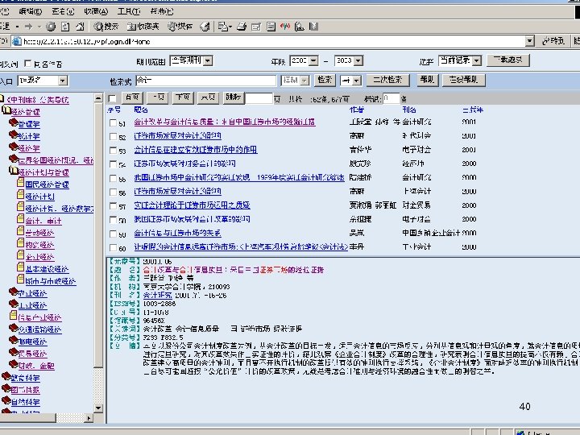Click the page icon in address bar
This screenshot has height=435, width=580.
17,41
